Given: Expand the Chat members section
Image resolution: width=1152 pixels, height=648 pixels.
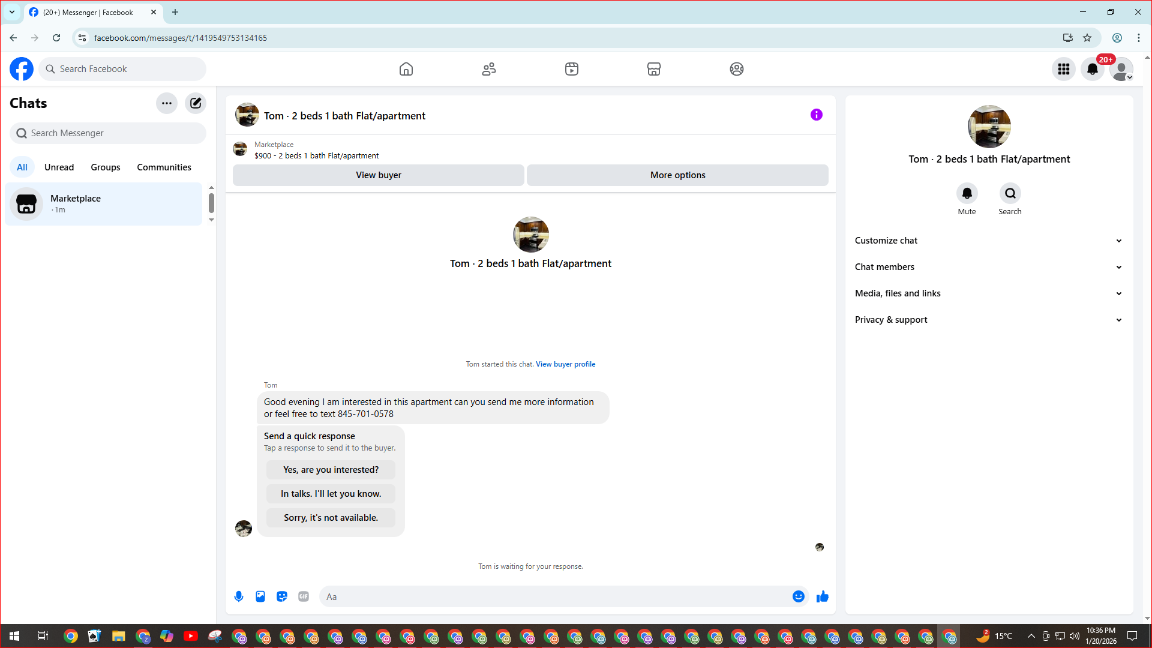Looking at the screenshot, I should point(989,267).
